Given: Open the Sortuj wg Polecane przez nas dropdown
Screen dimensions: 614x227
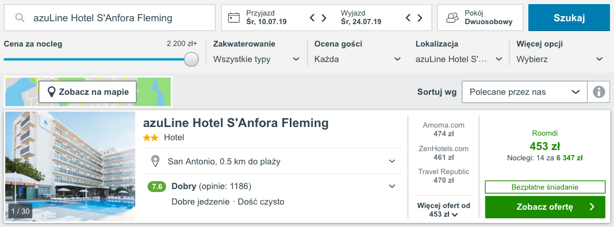Looking at the screenshot, I should [525, 92].
